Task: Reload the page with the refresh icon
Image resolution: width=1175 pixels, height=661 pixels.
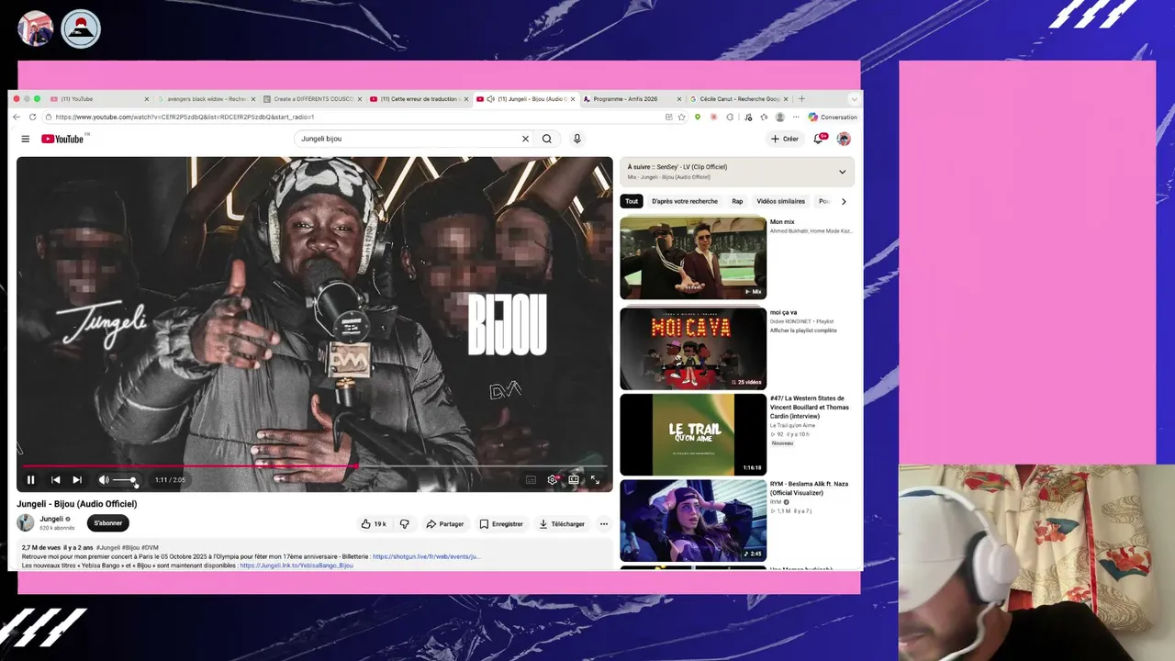Action: (33, 117)
